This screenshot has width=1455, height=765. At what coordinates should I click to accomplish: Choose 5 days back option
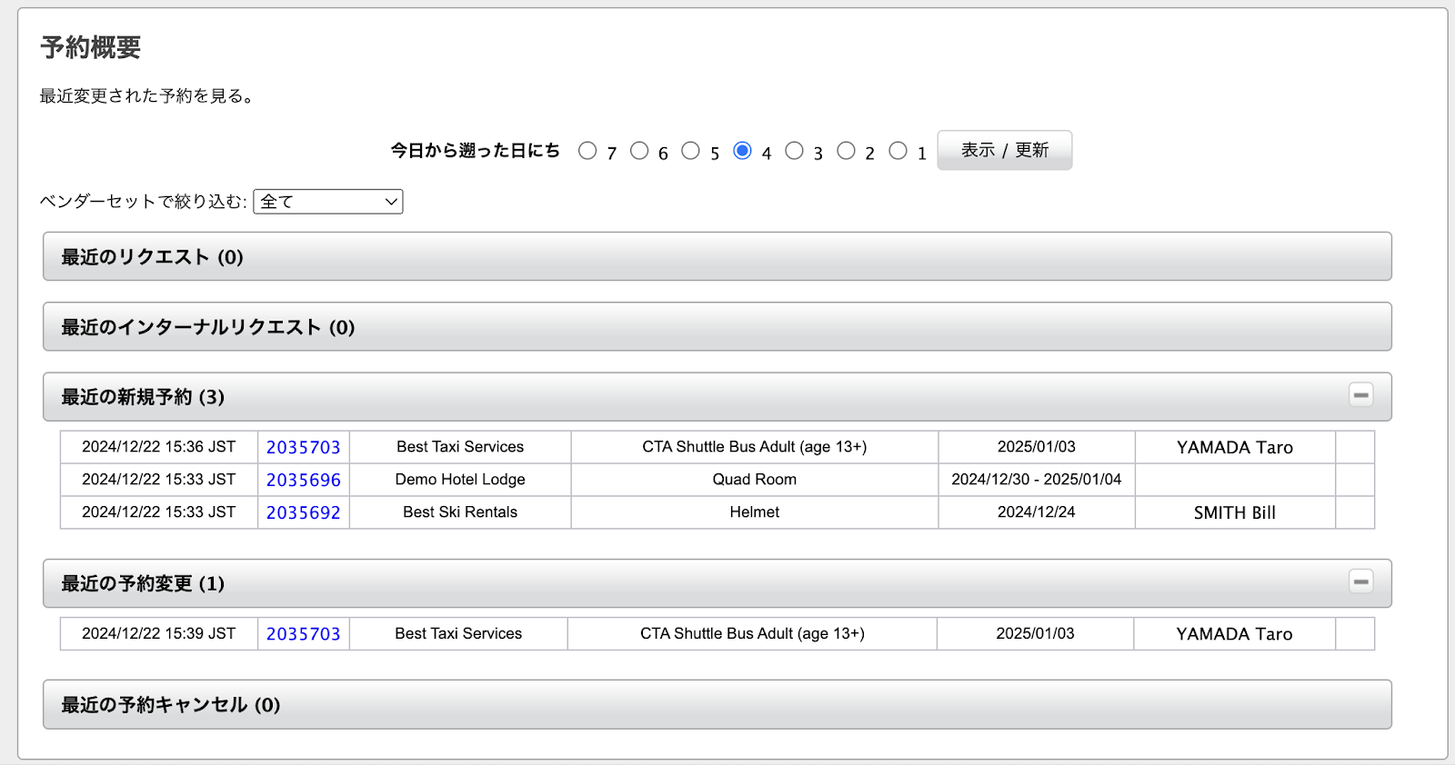pyautogui.click(x=691, y=151)
